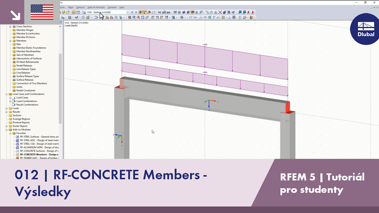
Task: Click the first blue screen printout icon
Action: (240, 12)
